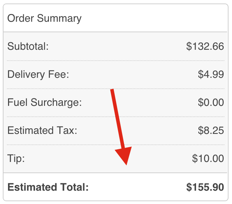Select the Subtotal label
Image resolution: width=232 pixels, height=204 pixels.
[x=28, y=46]
